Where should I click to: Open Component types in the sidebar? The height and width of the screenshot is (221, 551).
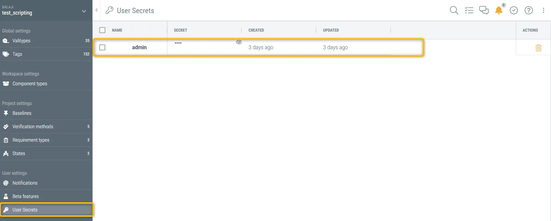point(46,84)
